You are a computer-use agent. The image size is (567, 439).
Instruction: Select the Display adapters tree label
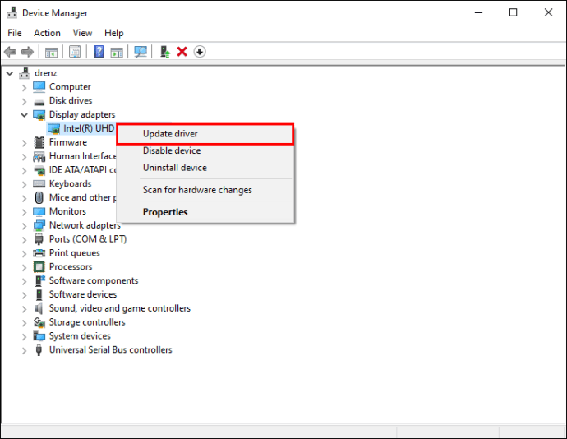point(82,115)
